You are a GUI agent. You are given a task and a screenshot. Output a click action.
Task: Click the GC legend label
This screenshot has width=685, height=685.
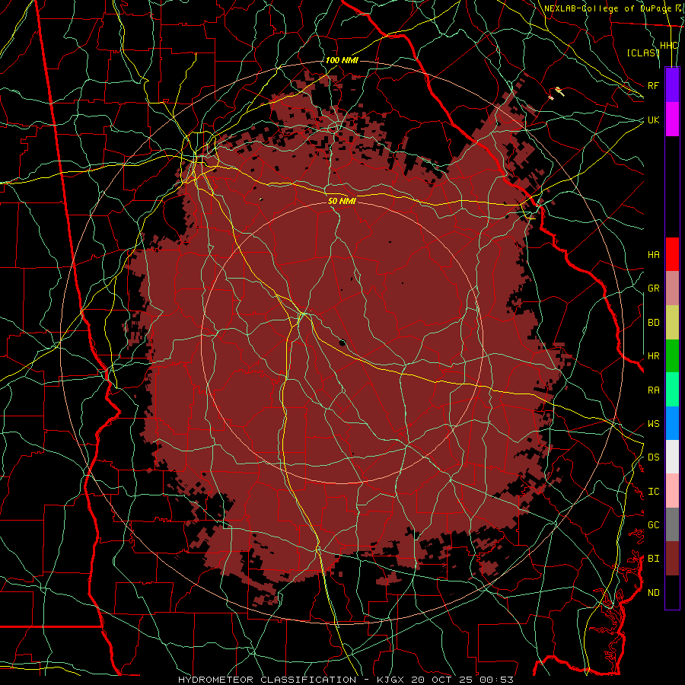653,525
